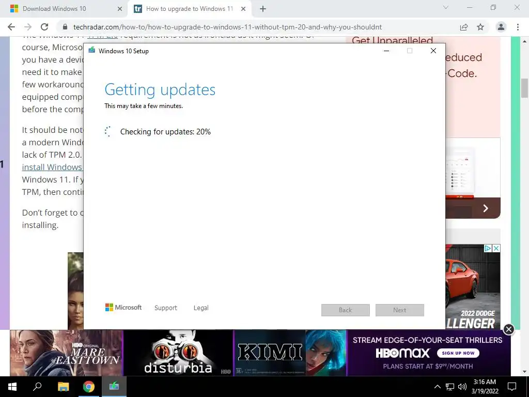This screenshot has width=529, height=397.
Task: Click the Windows 10 Setup title bar icon
Action: (92, 51)
